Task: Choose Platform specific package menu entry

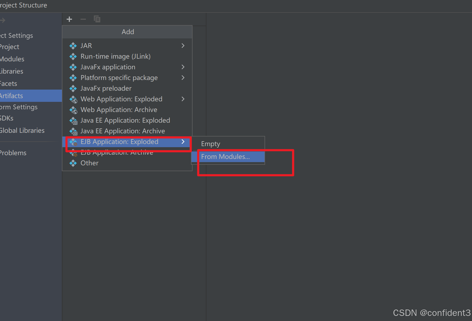Action: click(x=127, y=78)
